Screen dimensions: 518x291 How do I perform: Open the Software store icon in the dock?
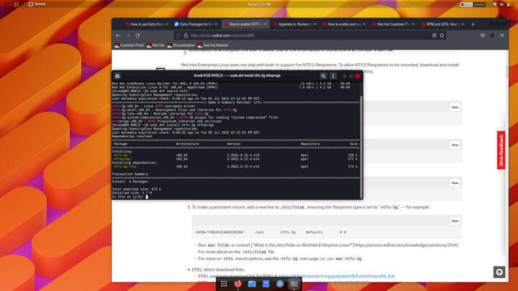pyautogui.click(x=266, y=284)
